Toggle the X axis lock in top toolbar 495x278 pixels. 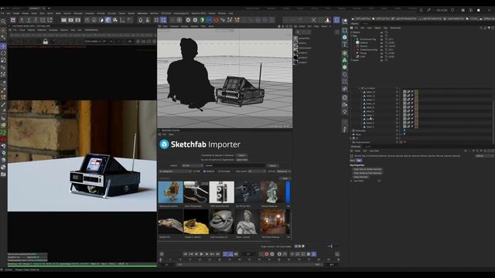point(22,20)
